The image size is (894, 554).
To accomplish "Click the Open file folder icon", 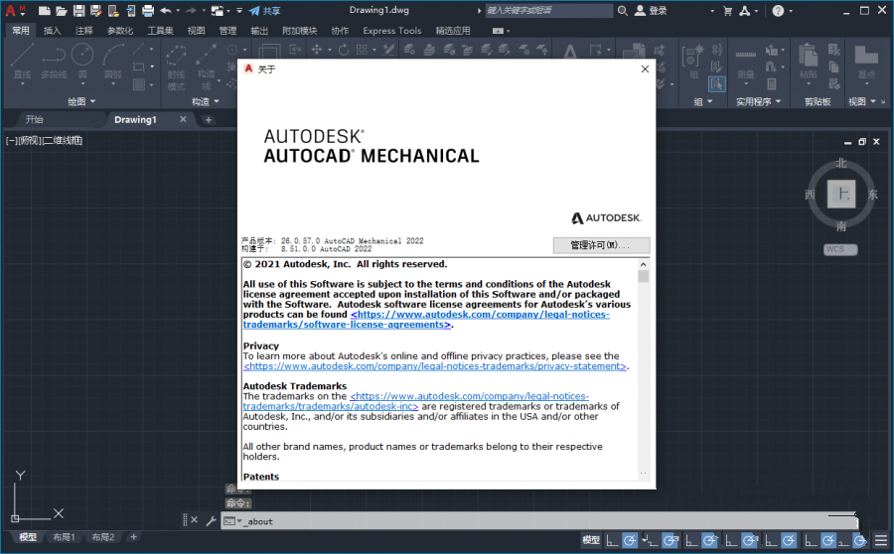I will click(62, 10).
